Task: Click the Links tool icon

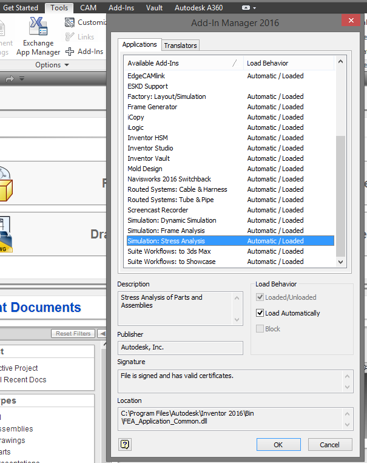Action: coord(70,36)
